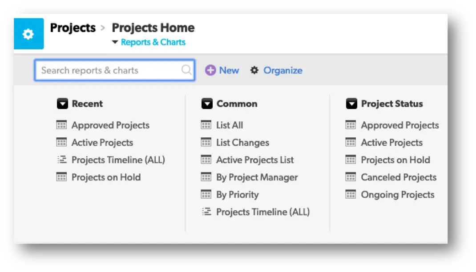Click the Projects breadcrumb link
The height and width of the screenshot is (272, 476).
tap(73, 28)
